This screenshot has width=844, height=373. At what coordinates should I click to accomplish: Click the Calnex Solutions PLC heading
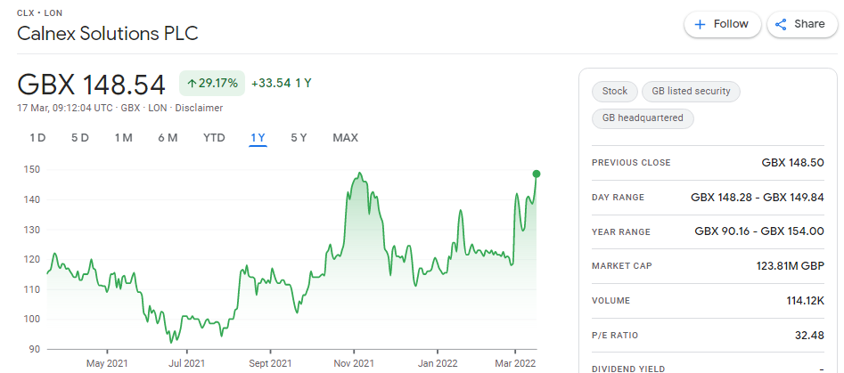(108, 34)
